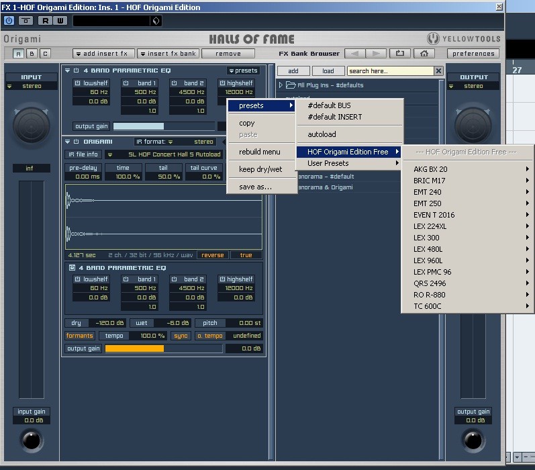Toggle top EQ highshelf power

[x=222, y=83]
